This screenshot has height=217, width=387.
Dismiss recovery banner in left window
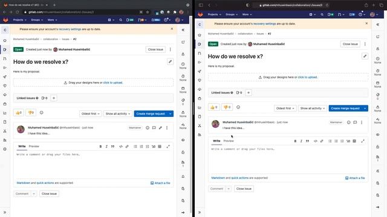pyautogui.click(x=172, y=29)
